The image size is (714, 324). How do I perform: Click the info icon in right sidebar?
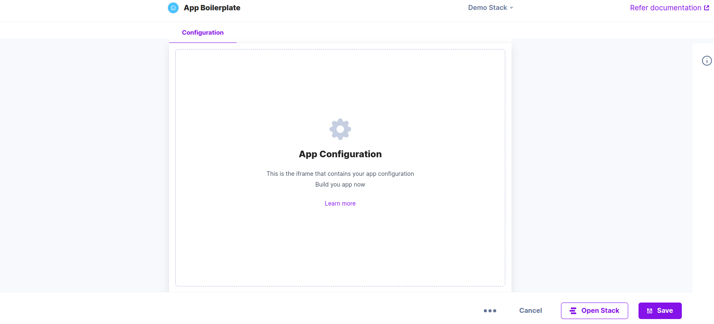pyautogui.click(x=707, y=61)
